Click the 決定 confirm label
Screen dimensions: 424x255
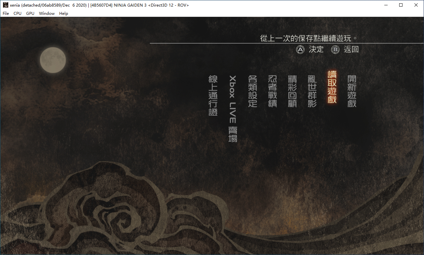[x=316, y=50]
